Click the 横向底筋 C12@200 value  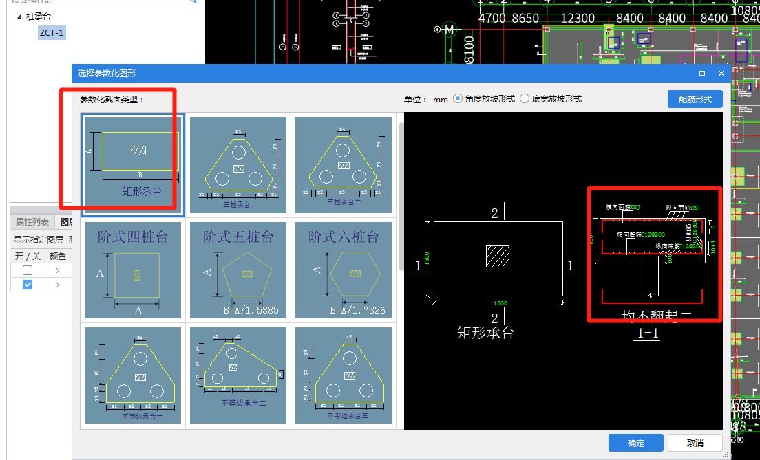click(x=653, y=235)
